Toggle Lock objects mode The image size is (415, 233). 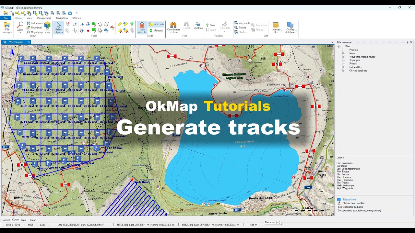click(142, 28)
